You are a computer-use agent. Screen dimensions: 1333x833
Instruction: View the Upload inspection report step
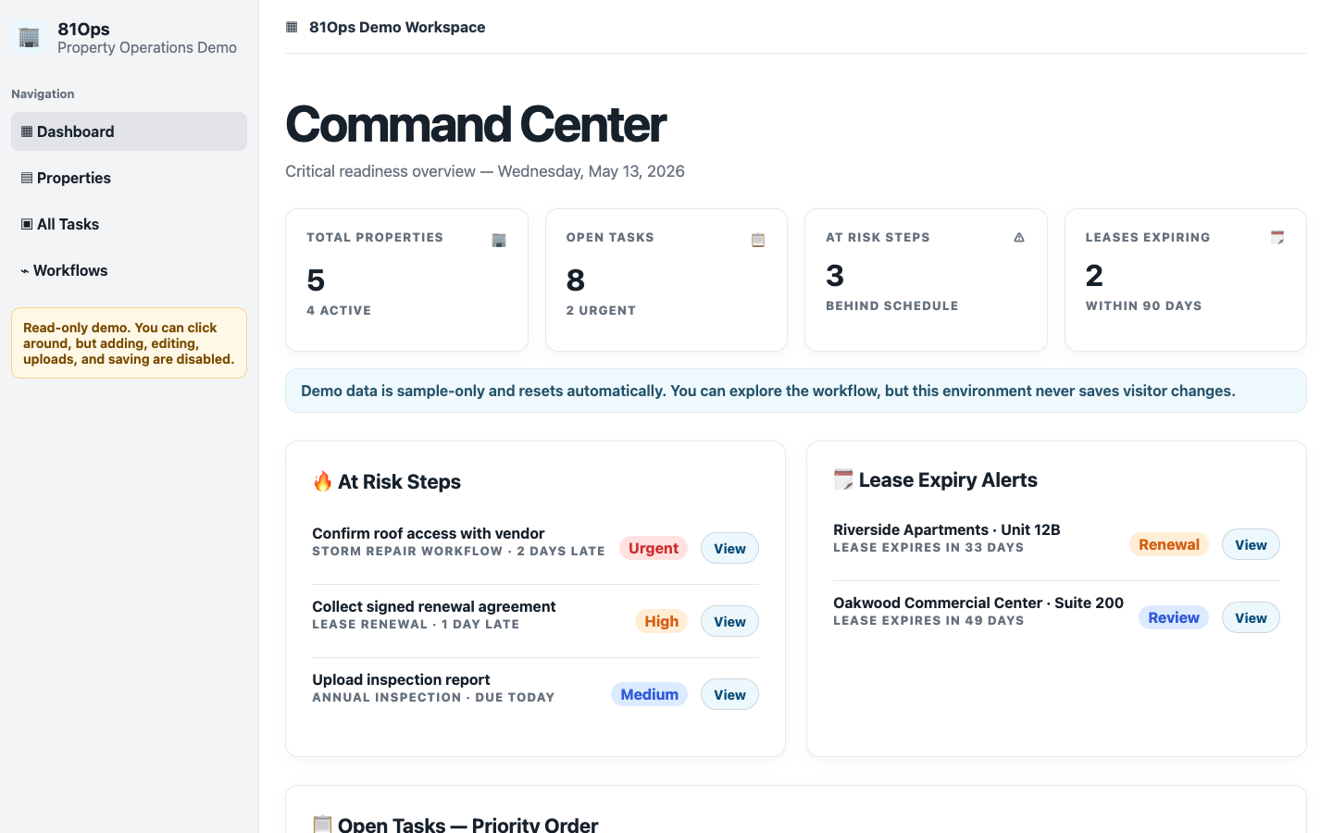pyautogui.click(x=729, y=694)
